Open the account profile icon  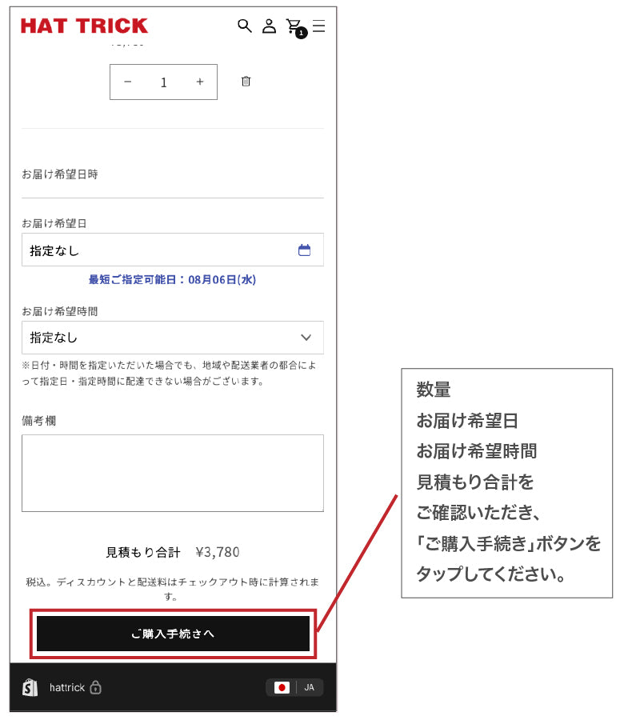[x=269, y=26]
